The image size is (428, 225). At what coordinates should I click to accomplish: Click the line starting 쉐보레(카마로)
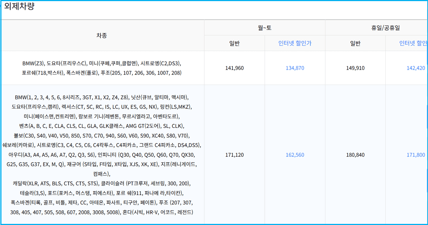102,145
